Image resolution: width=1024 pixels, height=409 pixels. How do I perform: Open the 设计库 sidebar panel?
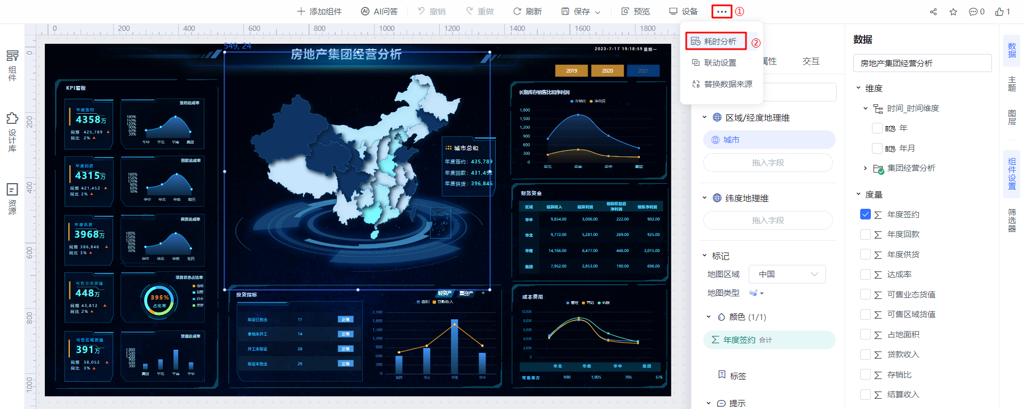pos(12,132)
